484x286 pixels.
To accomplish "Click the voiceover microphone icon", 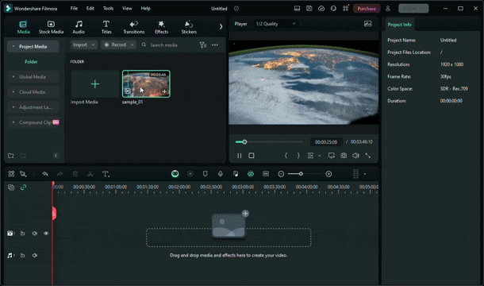I will click(x=221, y=174).
